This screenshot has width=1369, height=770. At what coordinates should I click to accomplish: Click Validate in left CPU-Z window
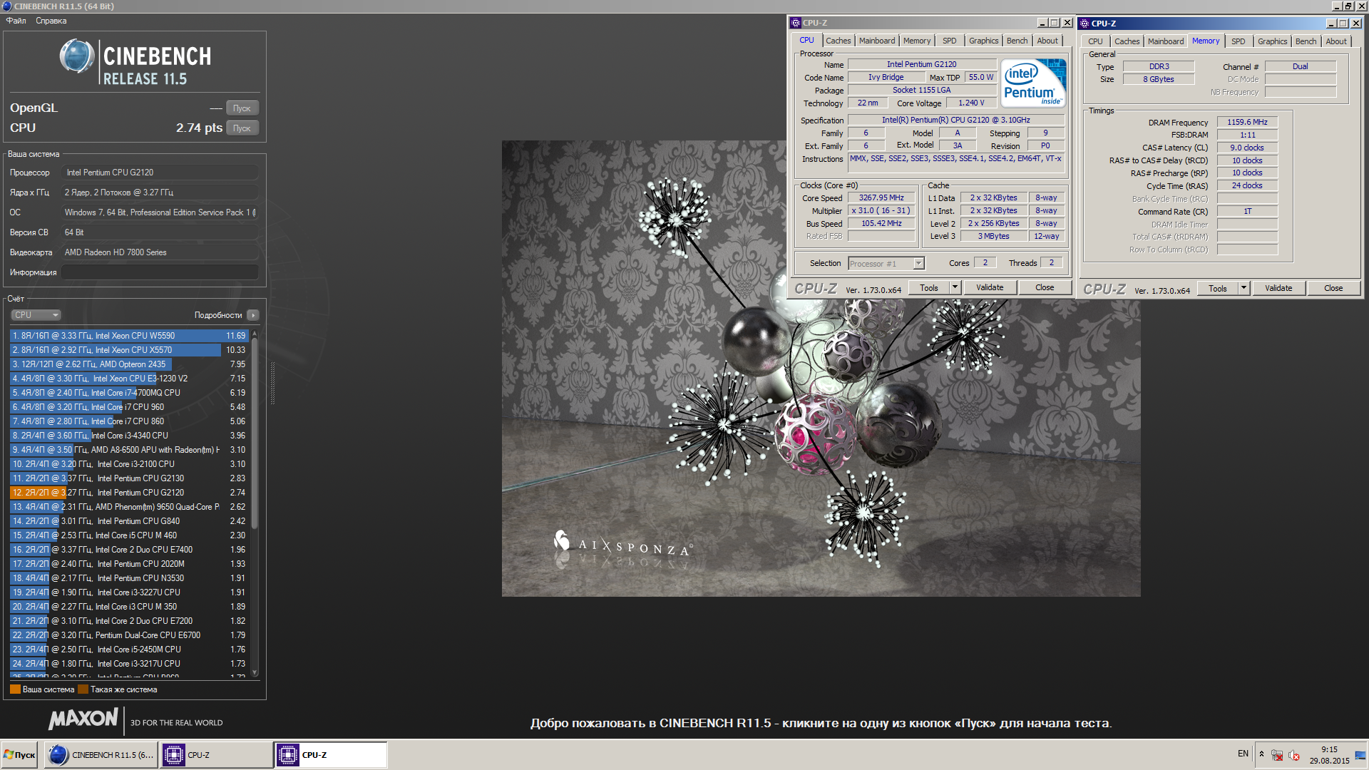tap(990, 287)
